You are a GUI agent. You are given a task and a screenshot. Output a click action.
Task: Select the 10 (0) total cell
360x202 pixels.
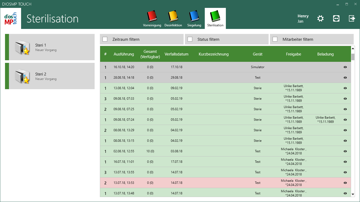click(150, 151)
